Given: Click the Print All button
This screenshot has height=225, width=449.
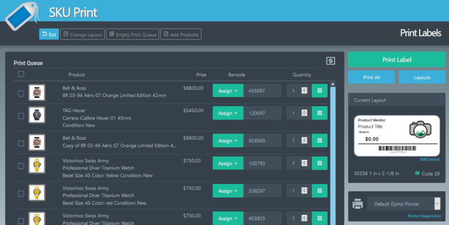Looking at the screenshot, I should (x=371, y=77).
